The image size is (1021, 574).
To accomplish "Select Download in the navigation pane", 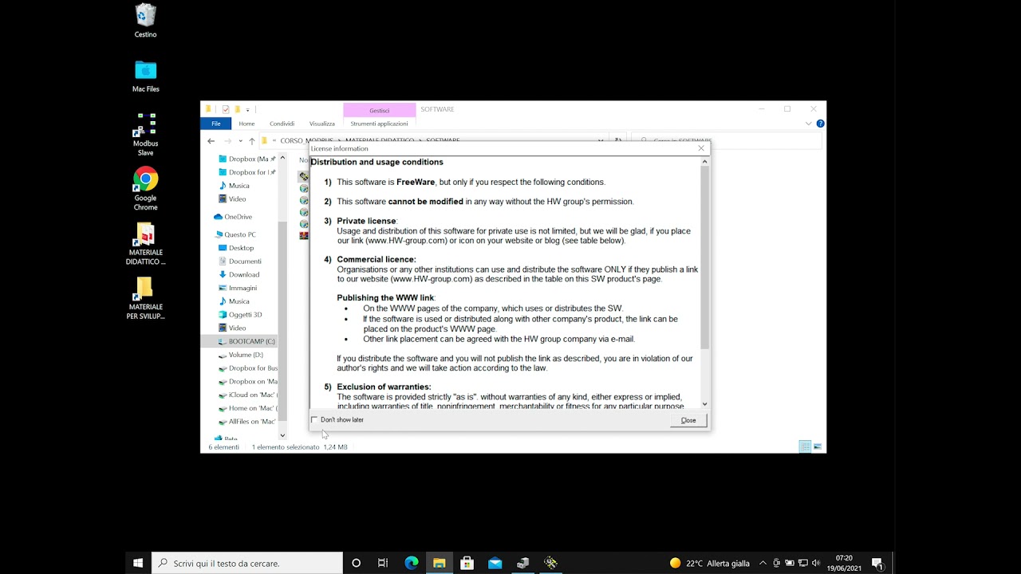I will coord(244,274).
